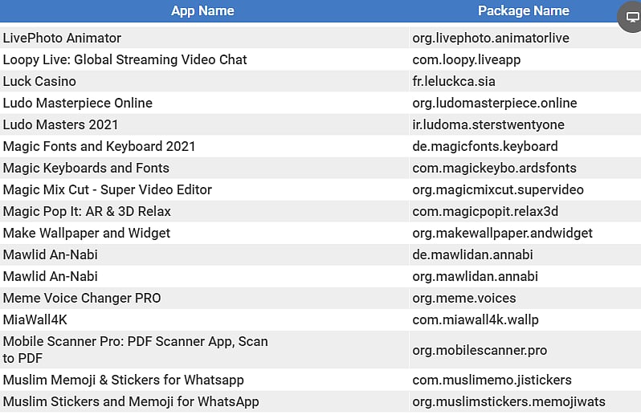Viewport: 641px width, 415px height.
Task: Select Luck Casino in the table
Action: coord(39,81)
